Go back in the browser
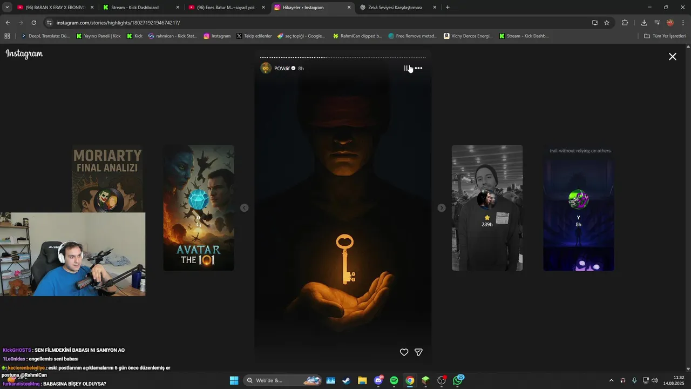The image size is (691, 389). pyautogui.click(x=8, y=23)
